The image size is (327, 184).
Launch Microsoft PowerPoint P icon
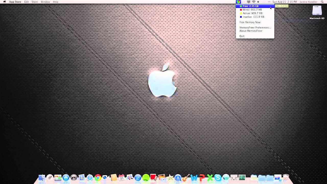(x=202, y=178)
